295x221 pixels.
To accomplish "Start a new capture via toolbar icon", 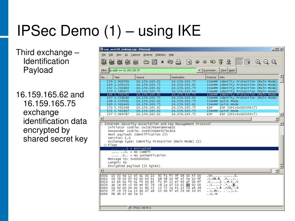I will [120, 62].
